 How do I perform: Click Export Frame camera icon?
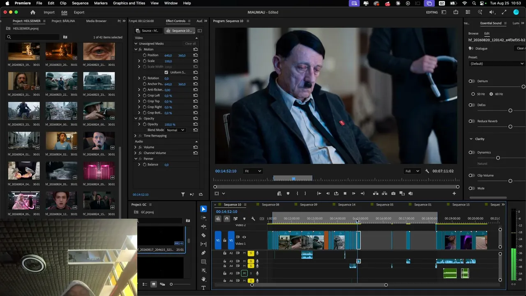coord(393,193)
